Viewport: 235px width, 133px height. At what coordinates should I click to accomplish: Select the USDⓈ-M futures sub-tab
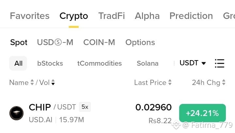point(55,42)
